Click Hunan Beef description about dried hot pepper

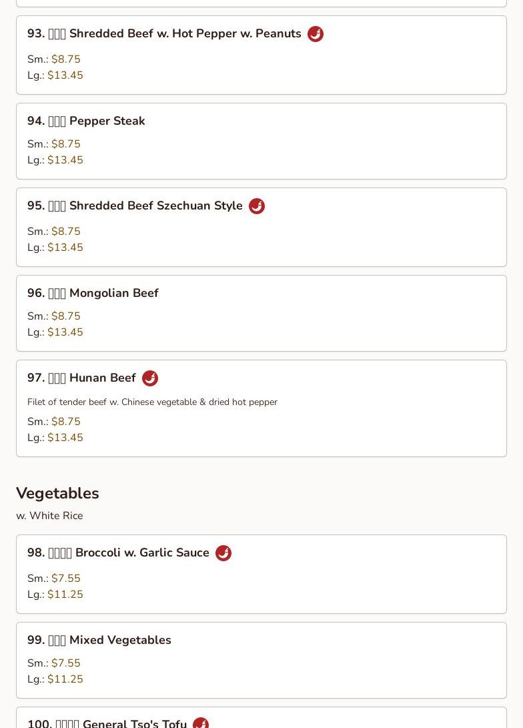(x=152, y=402)
